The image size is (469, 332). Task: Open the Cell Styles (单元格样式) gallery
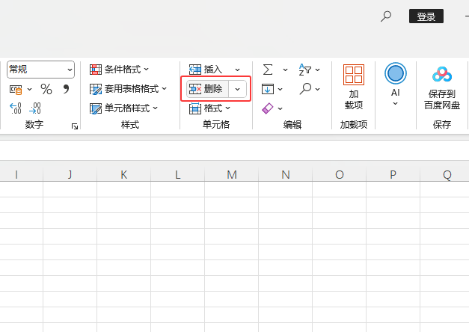click(123, 108)
